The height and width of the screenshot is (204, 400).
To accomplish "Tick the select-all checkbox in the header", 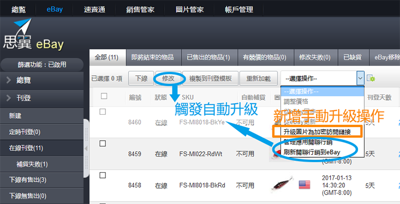I will tap(104, 96).
